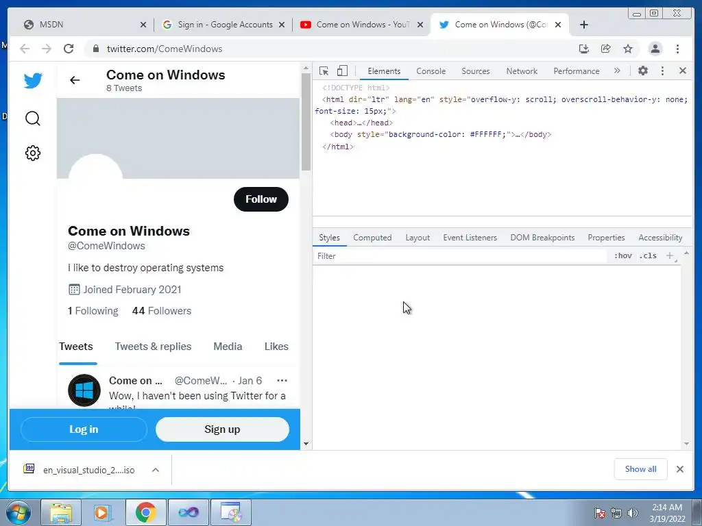View site info lock icon
This screenshot has width=702, height=526.
click(x=96, y=49)
